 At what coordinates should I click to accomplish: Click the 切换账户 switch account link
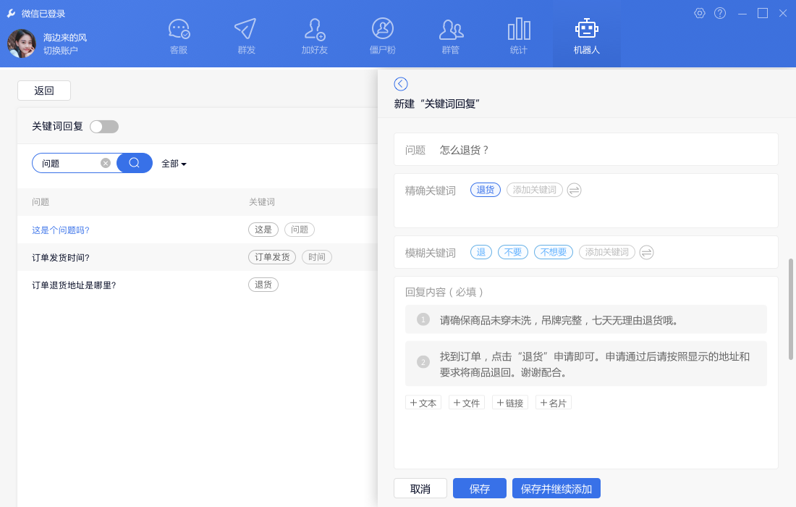coord(61,51)
